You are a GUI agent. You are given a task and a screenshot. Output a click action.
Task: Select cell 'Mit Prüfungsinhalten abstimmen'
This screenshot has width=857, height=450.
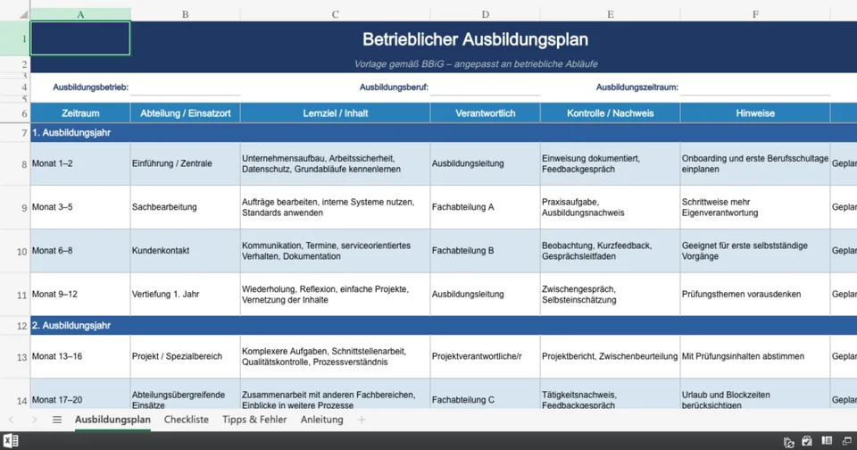(x=755, y=356)
